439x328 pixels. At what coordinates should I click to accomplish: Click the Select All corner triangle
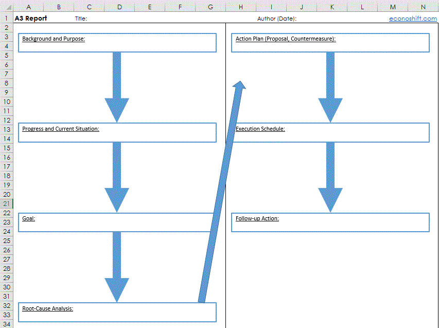tap(8, 7)
